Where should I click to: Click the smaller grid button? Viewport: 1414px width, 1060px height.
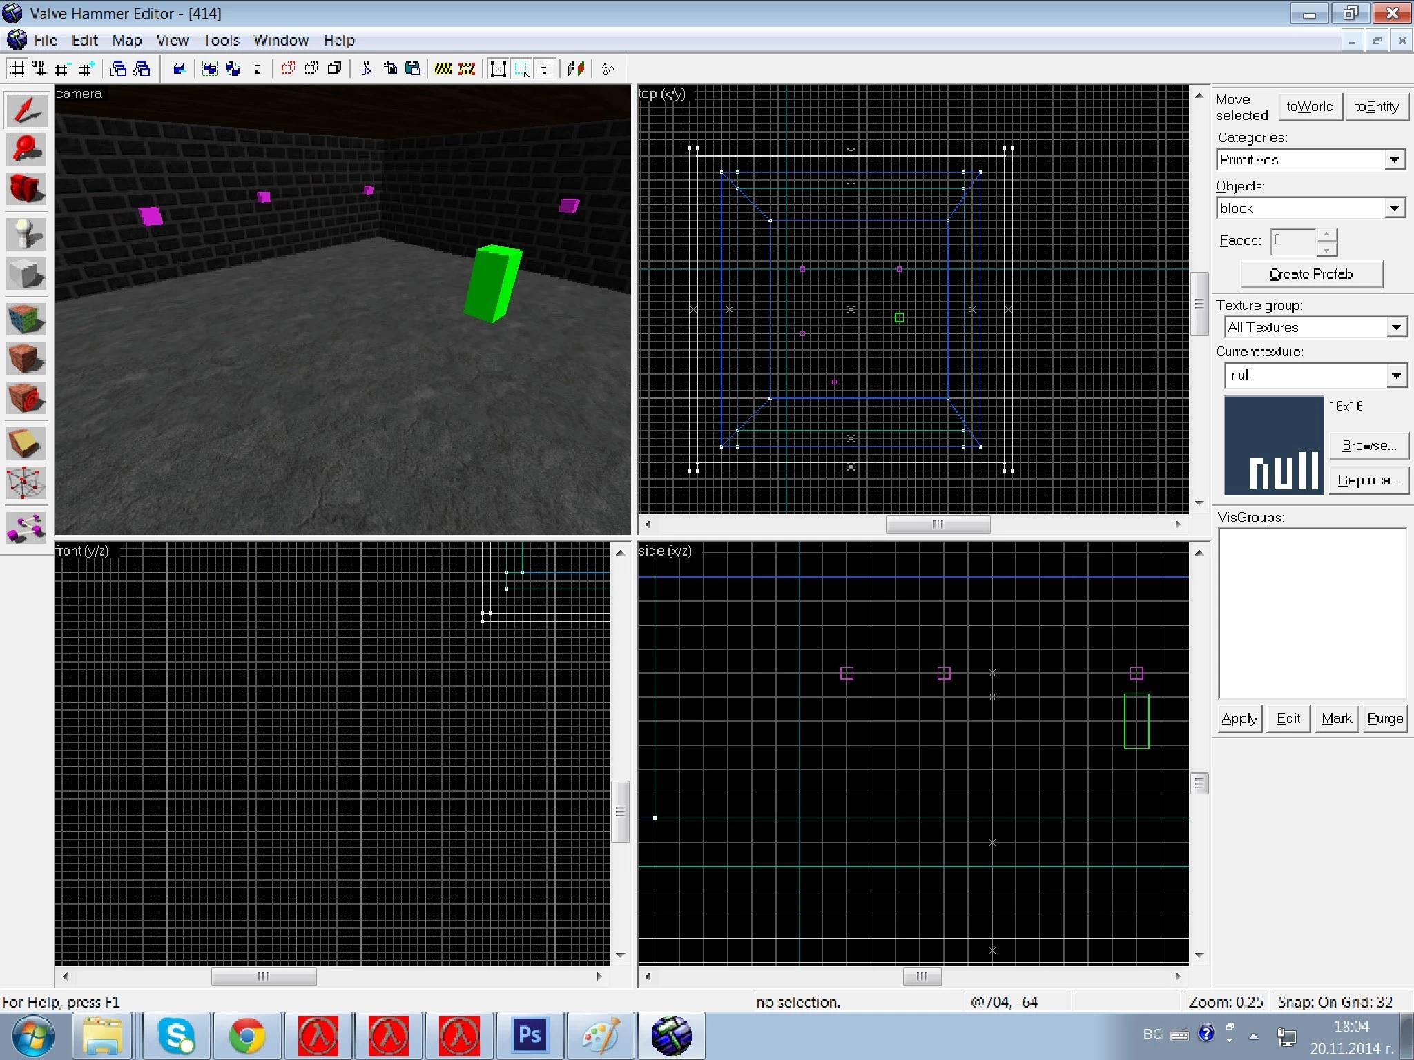(62, 68)
